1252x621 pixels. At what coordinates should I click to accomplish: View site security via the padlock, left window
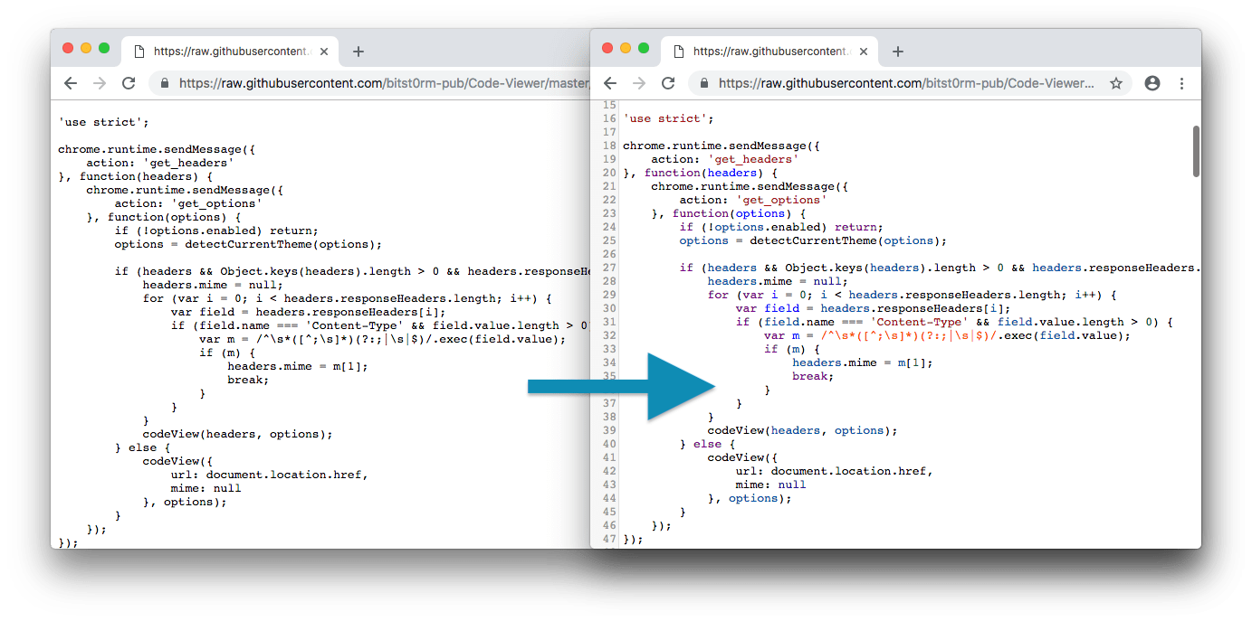pyautogui.click(x=164, y=82)
